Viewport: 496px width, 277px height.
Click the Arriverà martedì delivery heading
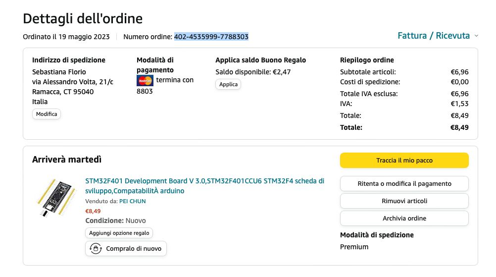(67, 160)
